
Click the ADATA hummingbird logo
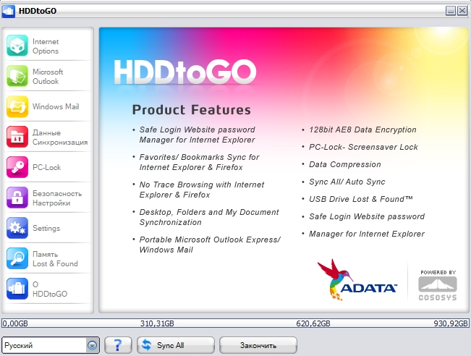(x=357, y=280)
